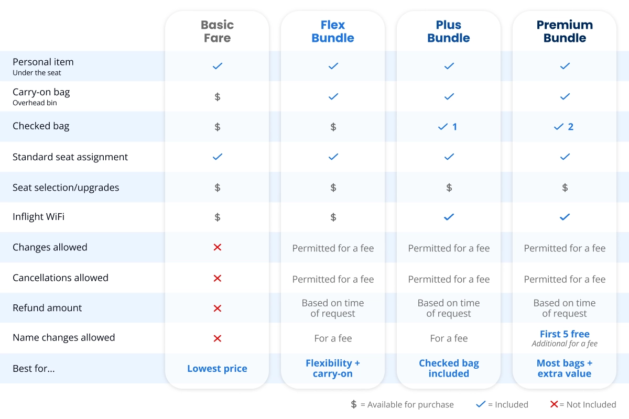Choose the Plus Bundle header
Viewport: 629px width, 419px height.
click(449, 31)
